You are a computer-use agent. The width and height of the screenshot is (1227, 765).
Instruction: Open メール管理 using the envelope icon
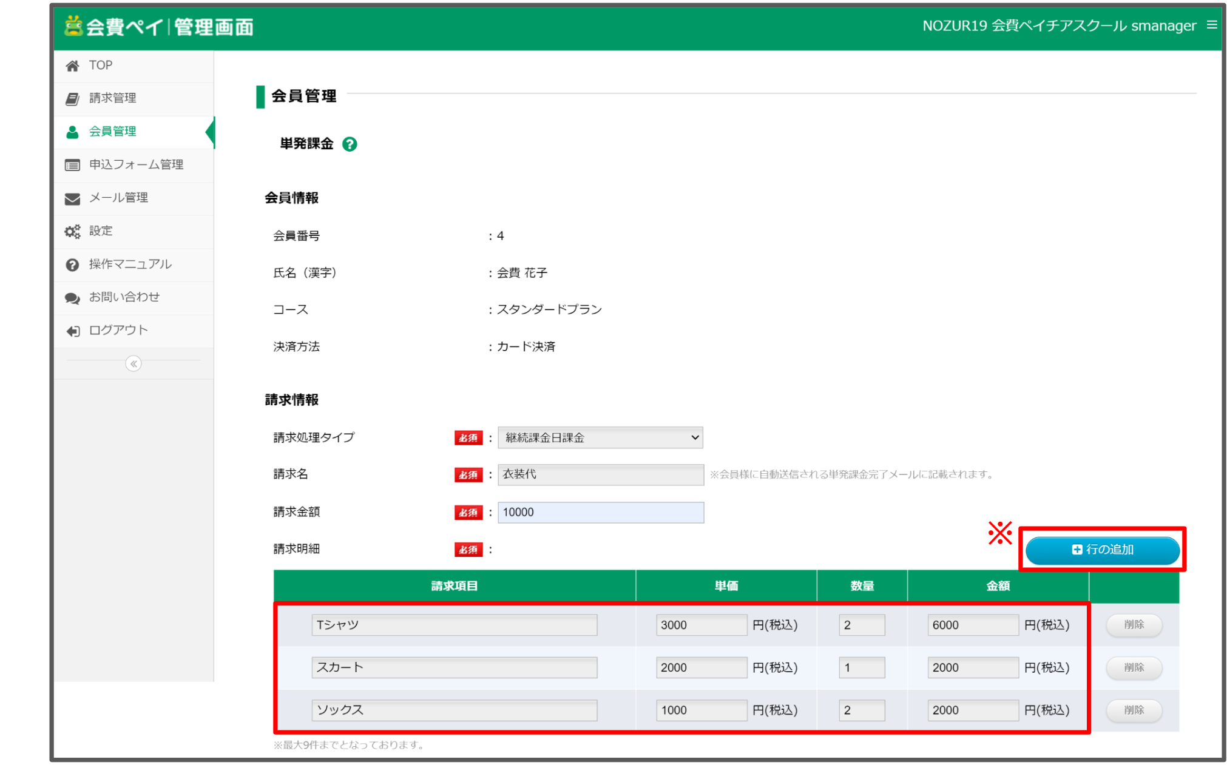(x=73, y=198)
